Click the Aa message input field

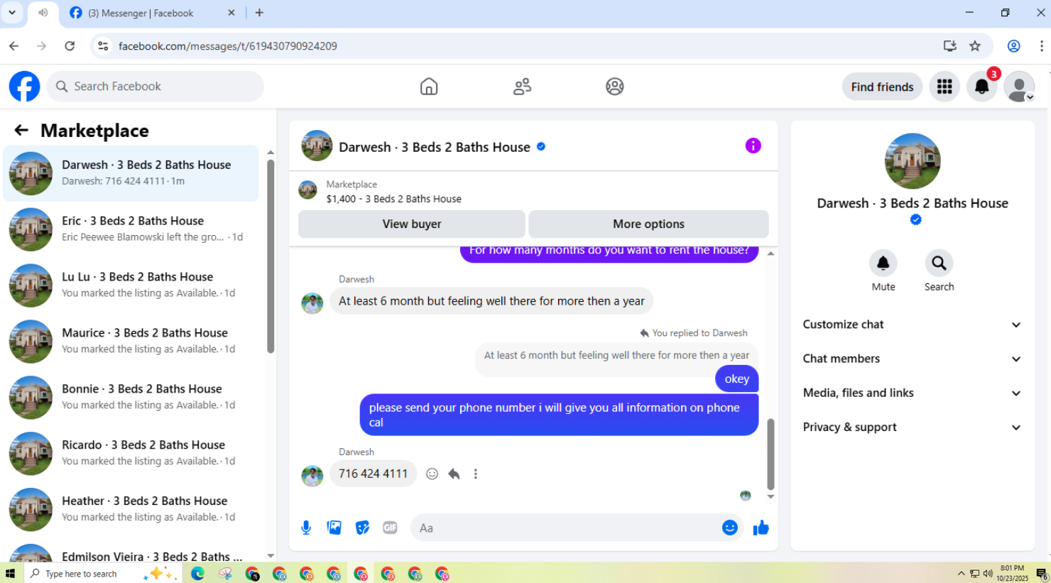pyautogui.click(x=568, y=528)
